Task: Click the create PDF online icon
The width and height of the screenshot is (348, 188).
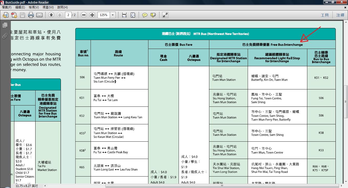Action: coord(14,15)
